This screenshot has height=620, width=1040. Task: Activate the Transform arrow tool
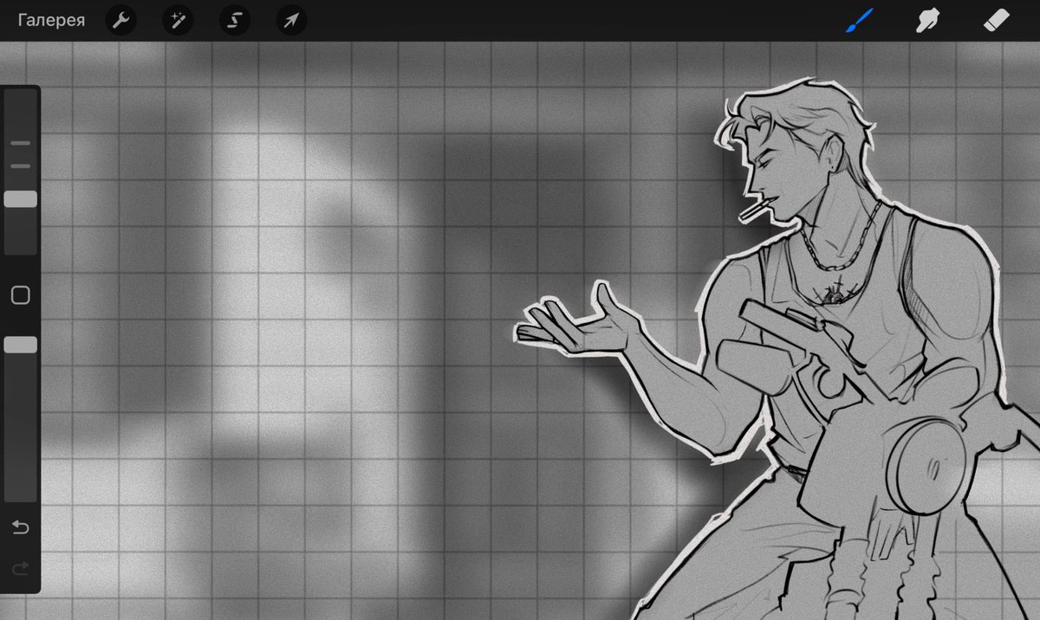(x=291, y=20)
